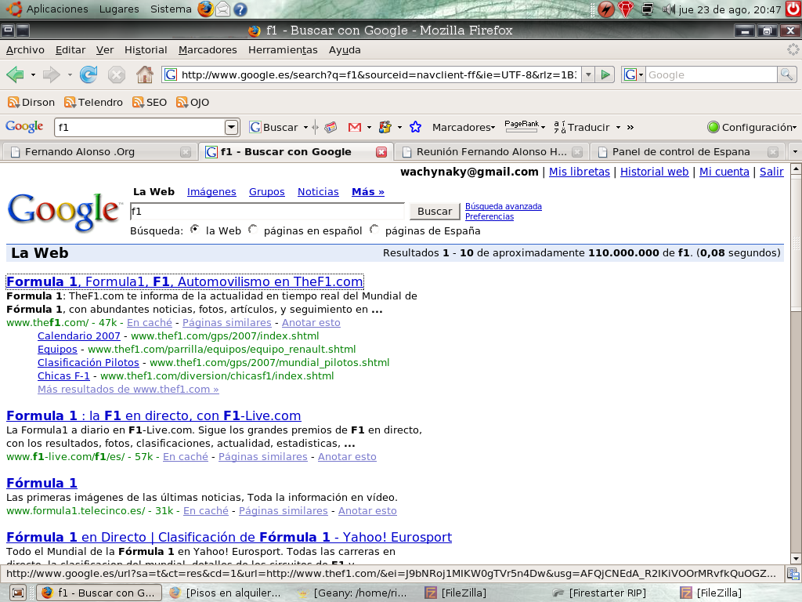Open the Telendro feed bookmark
The height and width of the screenshot is (602, 802).
tap(93, 103)
